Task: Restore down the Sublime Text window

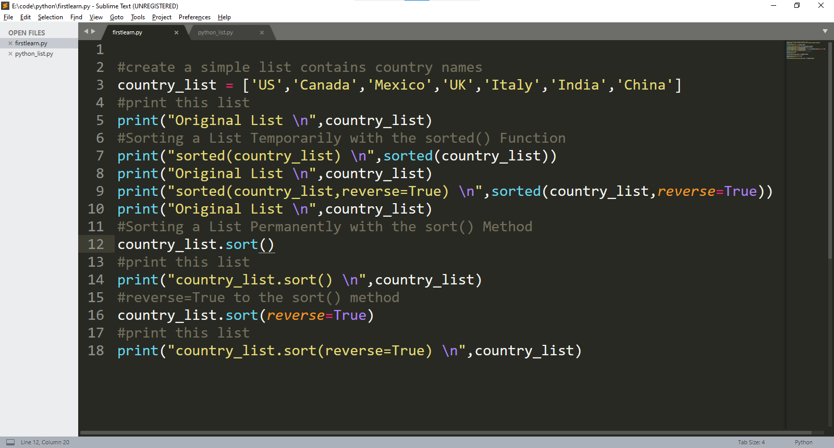Action: pos(797,6)
